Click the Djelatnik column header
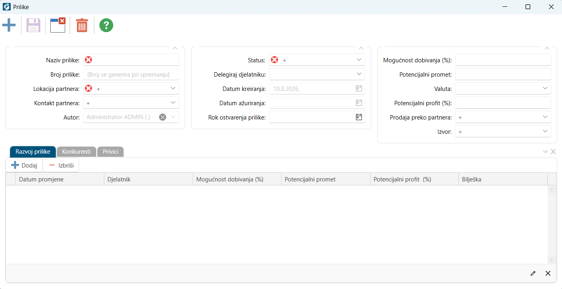 (x=148, y=179)
